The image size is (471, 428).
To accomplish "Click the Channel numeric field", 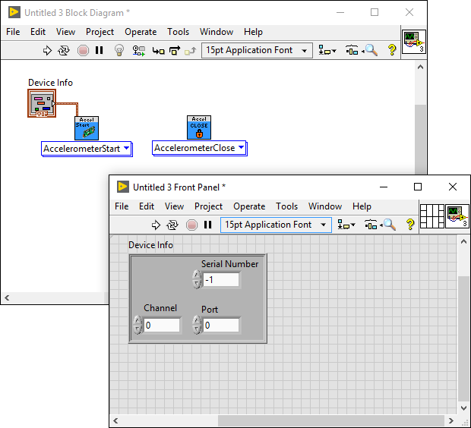I will (162, 326).
